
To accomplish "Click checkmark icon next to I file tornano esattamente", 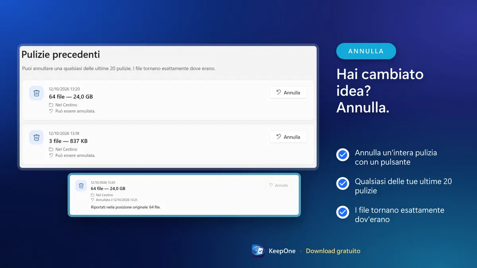I will pyautogui.click(x=343, y=212).
